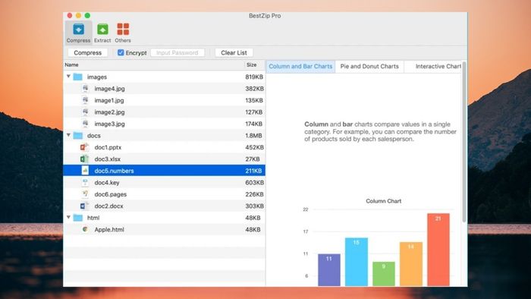Click the Apple.html Chrome icon

[x=85, y=229]
